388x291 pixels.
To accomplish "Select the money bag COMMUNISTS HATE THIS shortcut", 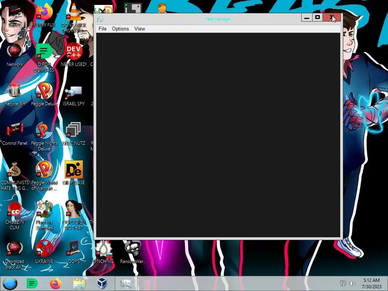I will click(15, 176).
